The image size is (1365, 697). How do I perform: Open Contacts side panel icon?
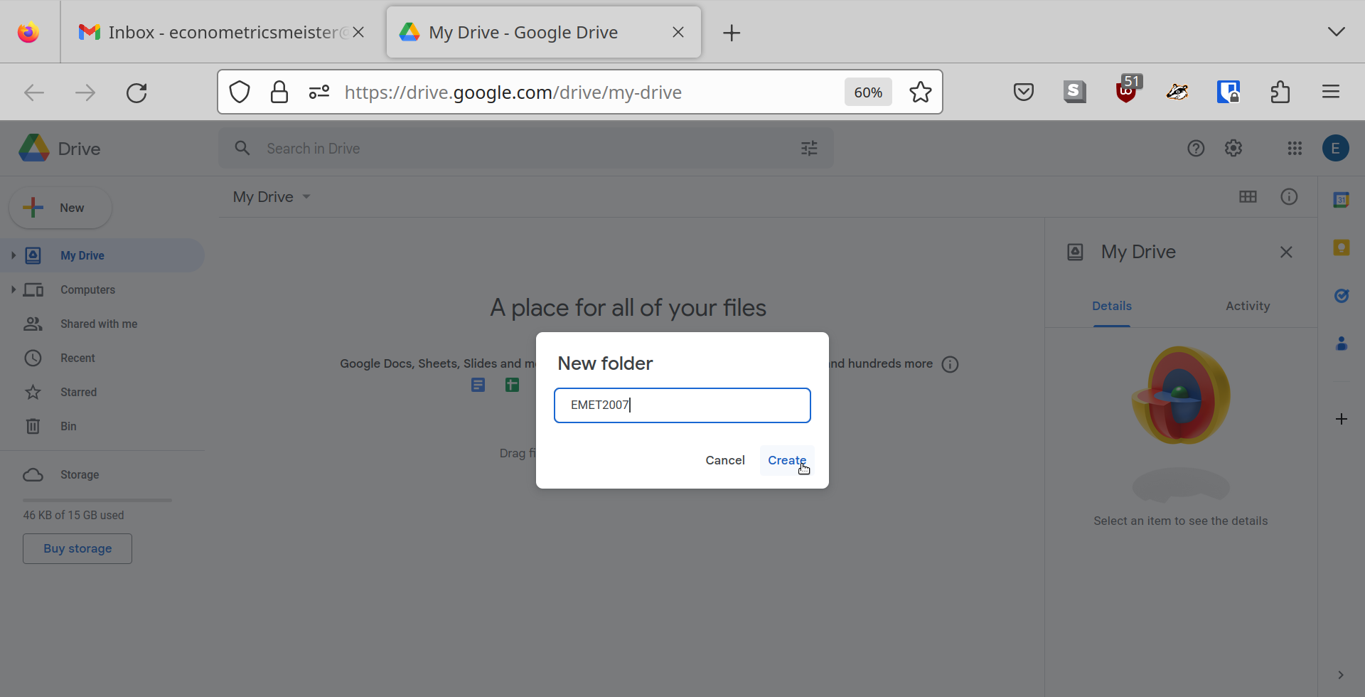tap(1342, 344)
